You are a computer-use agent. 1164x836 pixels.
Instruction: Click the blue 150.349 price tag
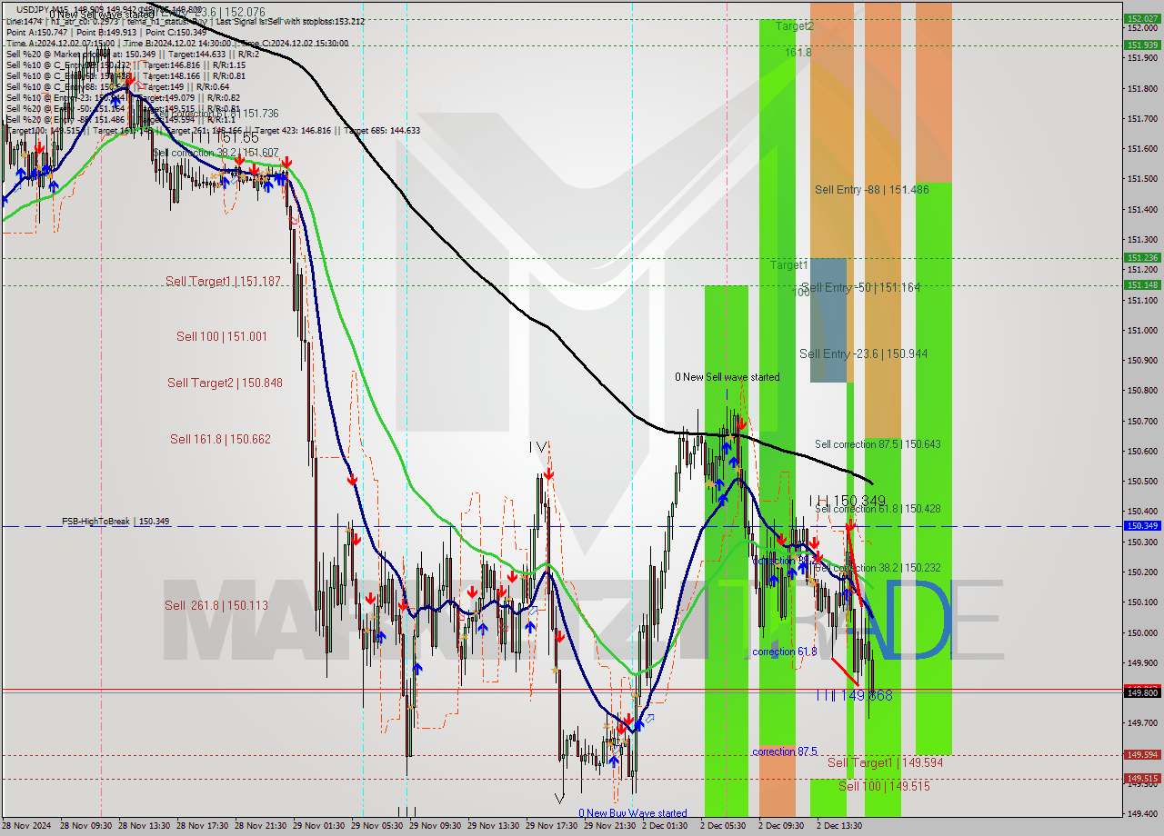pyautogui.click(x=1142, y=525)
